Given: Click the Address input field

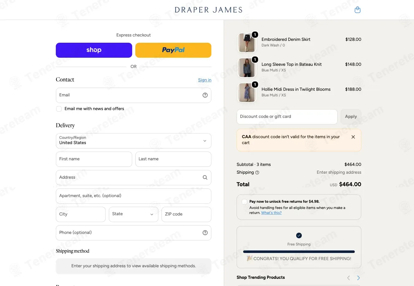Looking at the screenshot, I should (133, 177).
